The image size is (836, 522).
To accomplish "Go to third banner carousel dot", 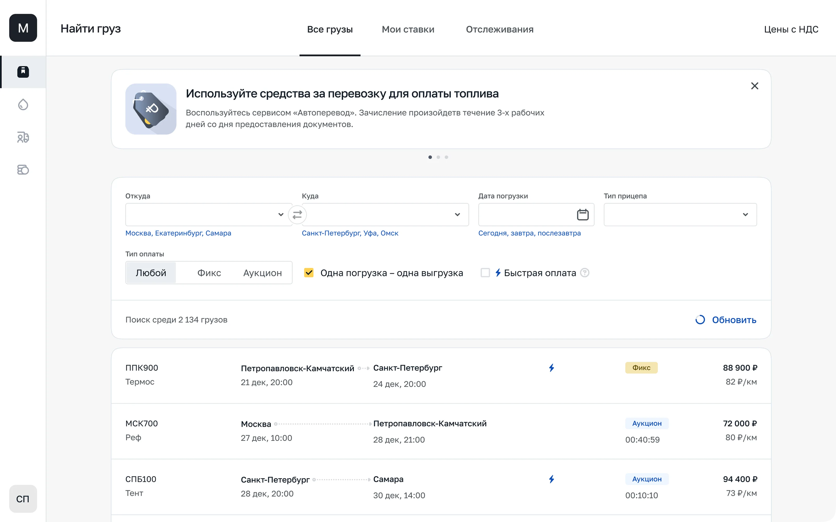I will coord(447,157).
